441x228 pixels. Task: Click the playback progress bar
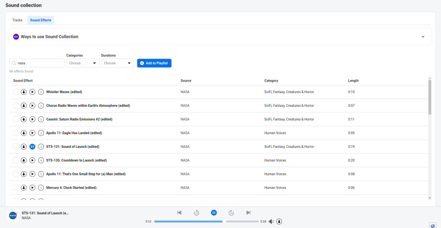pos(206,222)
